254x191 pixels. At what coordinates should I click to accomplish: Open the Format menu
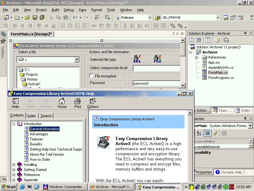click(x=97, y=10)
